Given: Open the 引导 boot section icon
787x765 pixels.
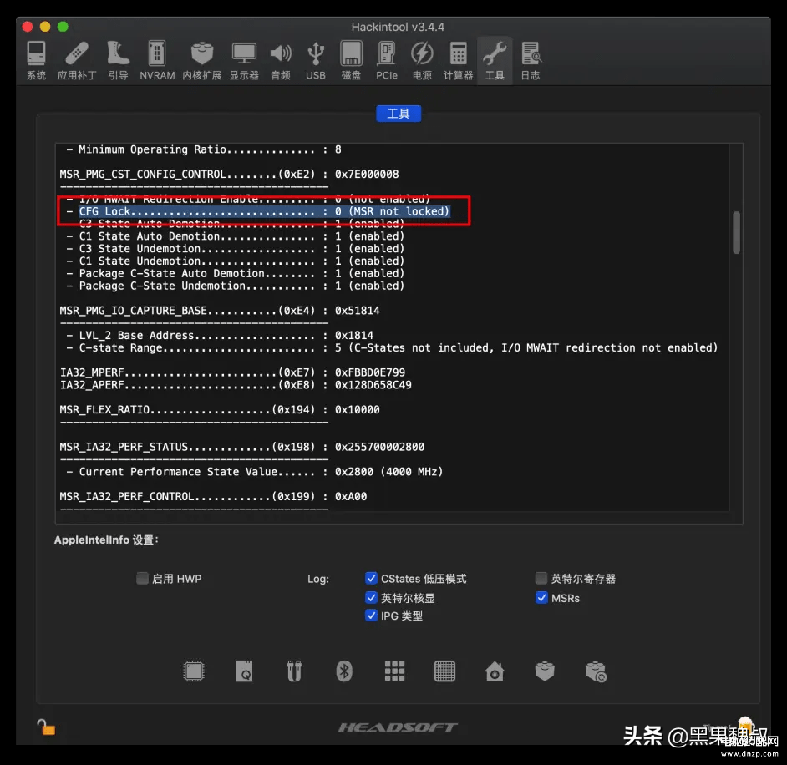Looking at the screenshot, I should click(x=119, y=60).
